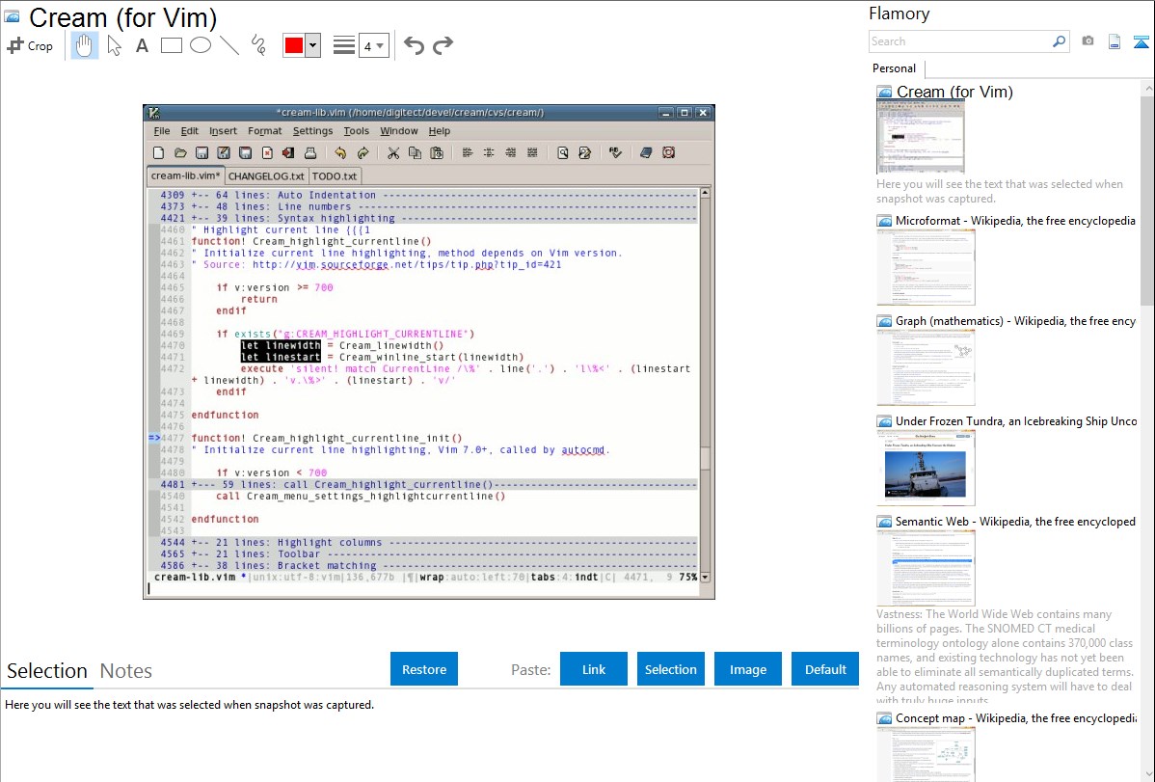This screenshot has width=1155, height=782.
Task: Click into the Flamory Search field
Action: pyautogui.click(x=961, y=41)
